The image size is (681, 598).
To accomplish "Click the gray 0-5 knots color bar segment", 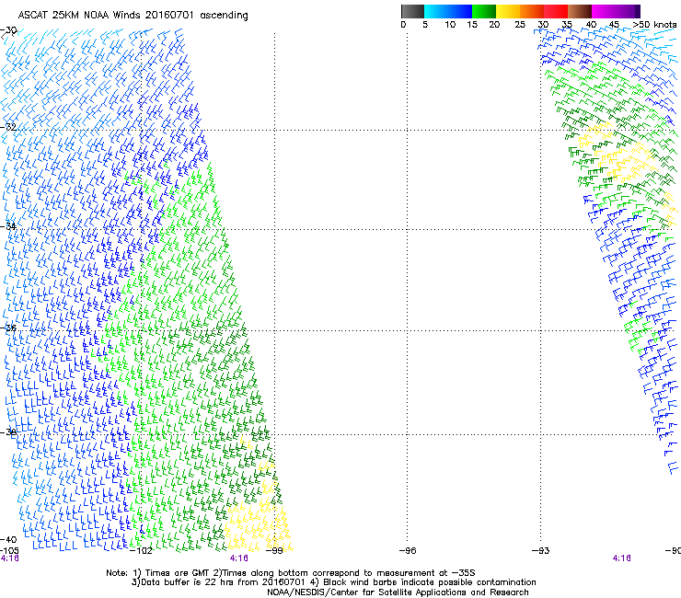I will 412,11.
